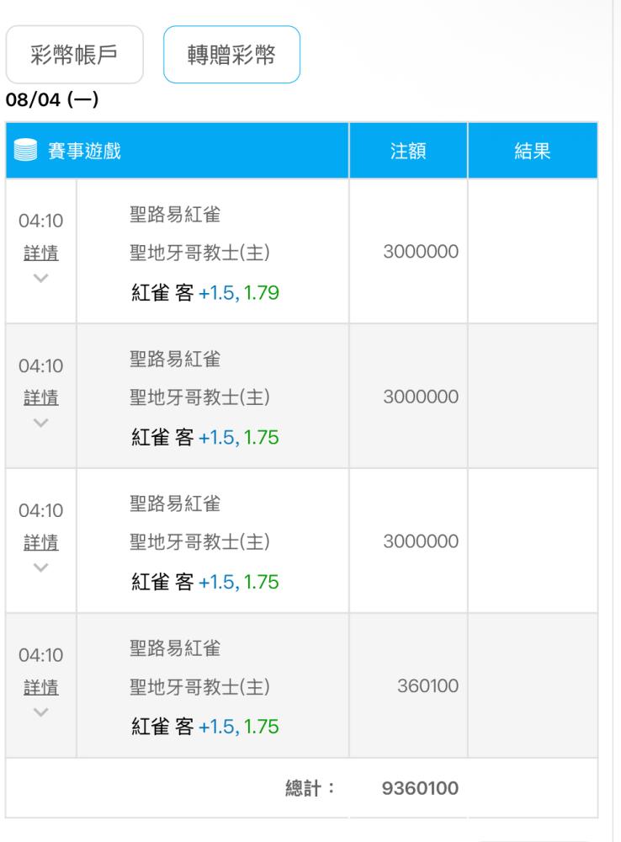Select the 紅雀 客 +1.5, 1.79 odds text
Screen dimensions: 621x842
[x=205, y=293]
